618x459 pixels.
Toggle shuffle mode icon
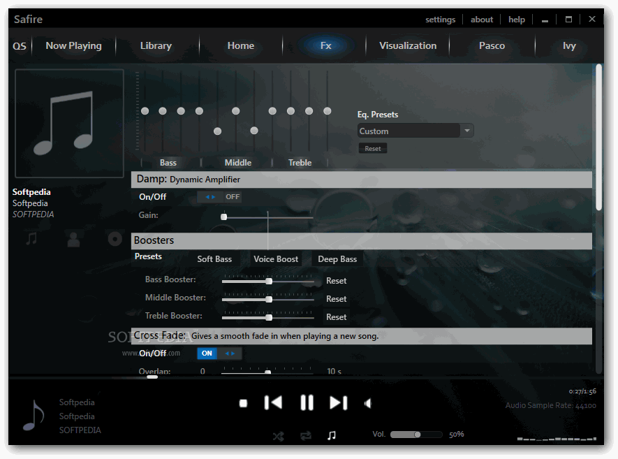click(x=278, y=436)
